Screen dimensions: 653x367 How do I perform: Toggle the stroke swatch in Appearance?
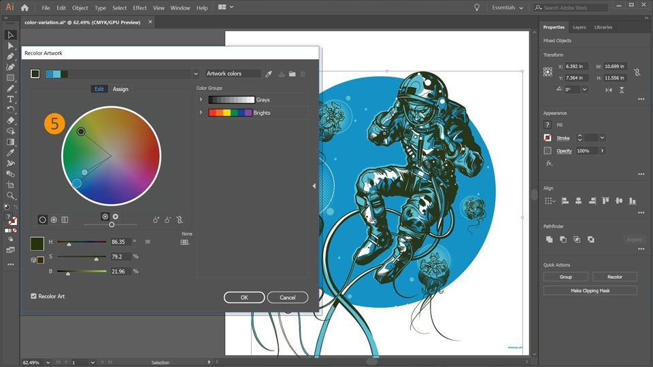point(548,138)
